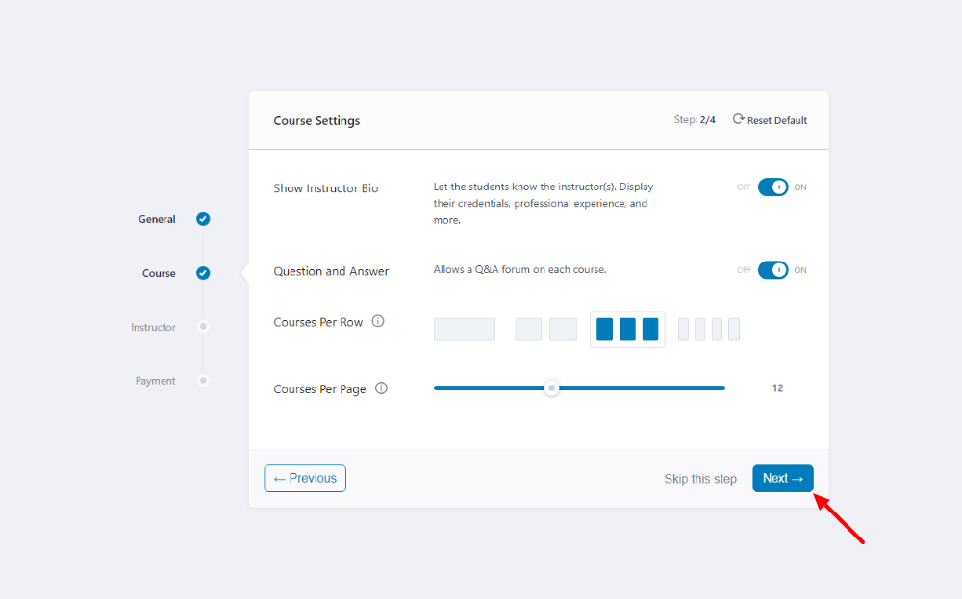962x599 pixels.
Task: Click ON label for Show Instructor Bio
Action: pyautogui.click(x=800, y=187)
